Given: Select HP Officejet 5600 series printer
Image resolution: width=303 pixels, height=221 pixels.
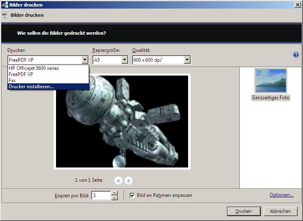Looking at the screenshot, I should point(34,68).
